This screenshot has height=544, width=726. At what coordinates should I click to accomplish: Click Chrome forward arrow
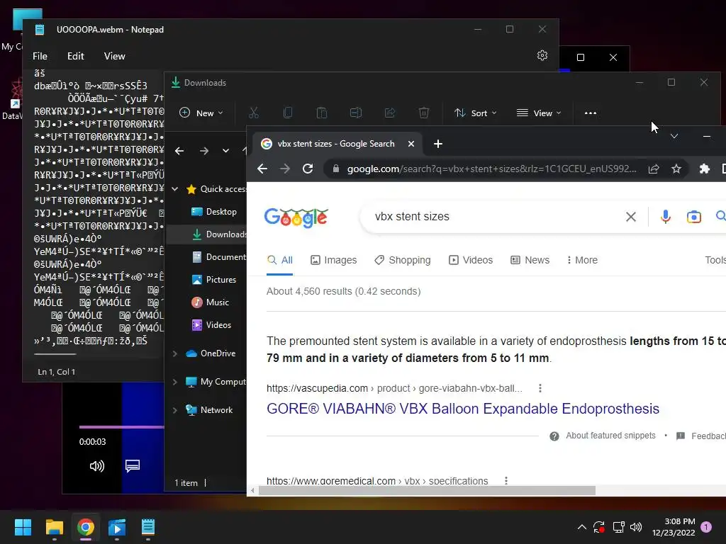[x=285, y=169]
